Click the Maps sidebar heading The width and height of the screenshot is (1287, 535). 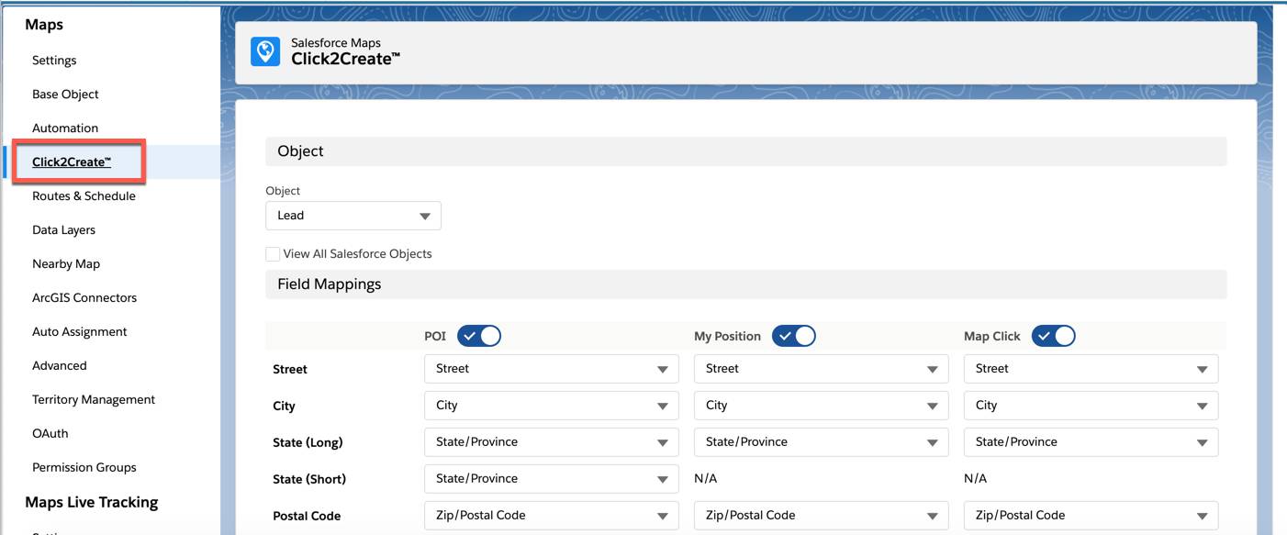44,25
